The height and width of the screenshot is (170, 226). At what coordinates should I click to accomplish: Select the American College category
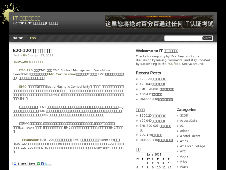[x=192, y=146]
